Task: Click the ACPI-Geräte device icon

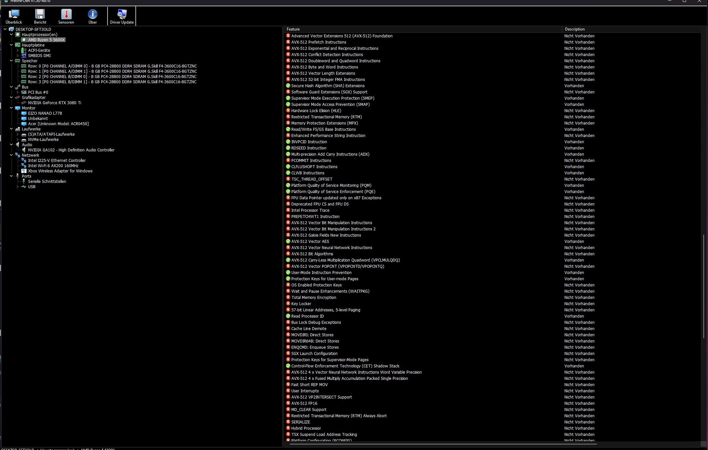Action: click(x=24, y=50)
